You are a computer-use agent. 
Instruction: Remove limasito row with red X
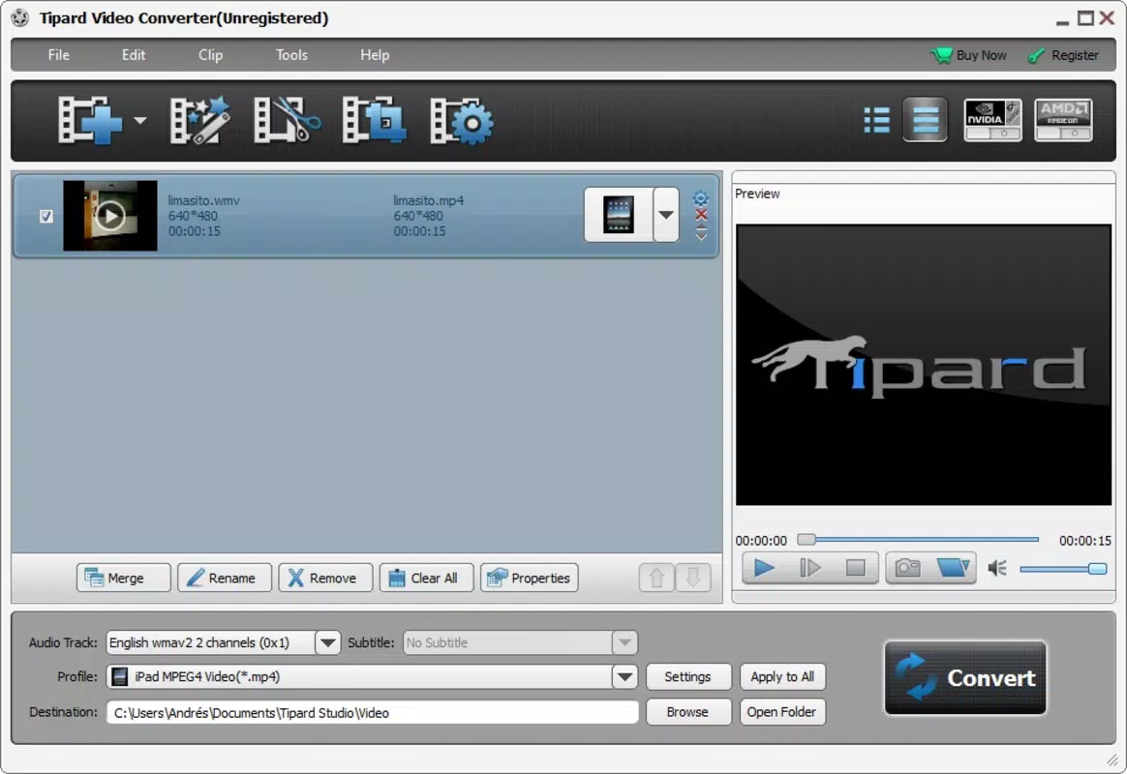pos(702,215)
